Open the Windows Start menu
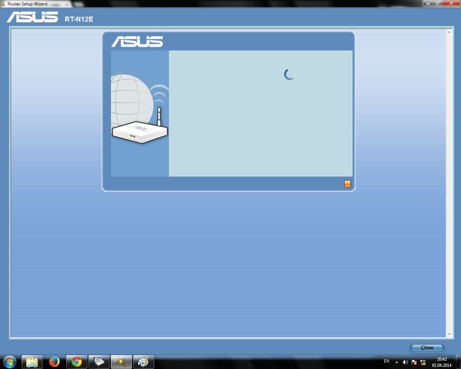 coord(10,362)
